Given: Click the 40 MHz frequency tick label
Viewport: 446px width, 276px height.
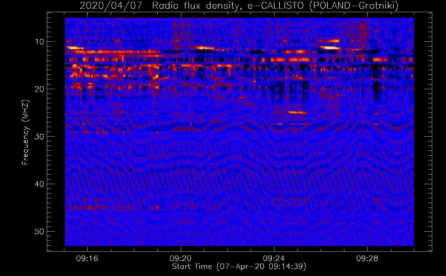Looking at the screenshot, I should click(x=40, y=184).
